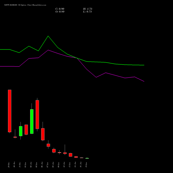Image resolution: width=173 pixels, height=173 pixels.
Task: Select the 05 Jan date label
Action: click(x=37, y=165)
